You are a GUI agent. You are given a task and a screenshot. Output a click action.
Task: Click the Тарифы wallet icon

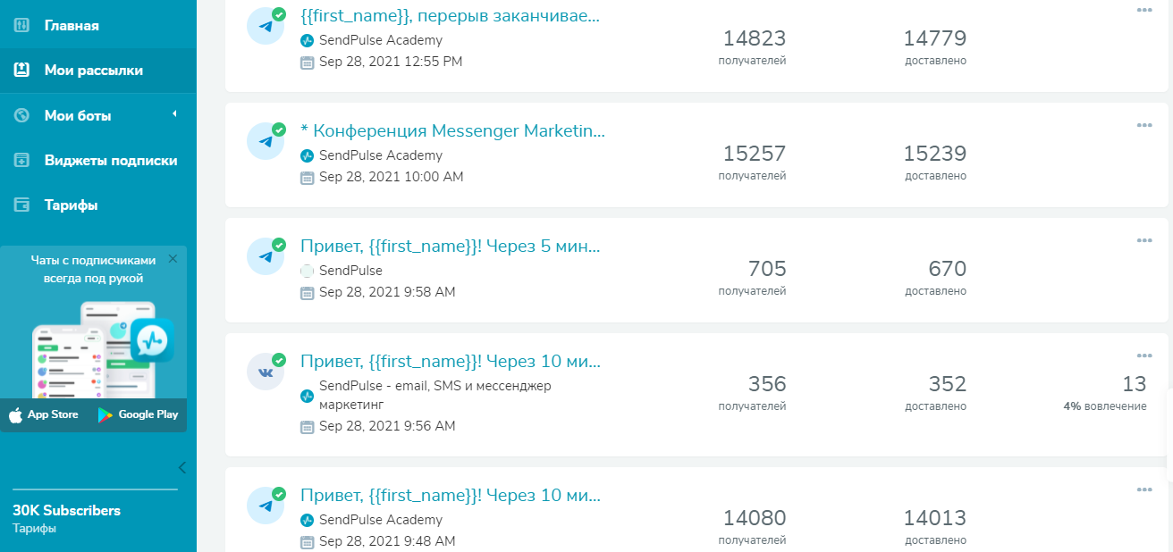pyautogui.click(x=22, y=205)
